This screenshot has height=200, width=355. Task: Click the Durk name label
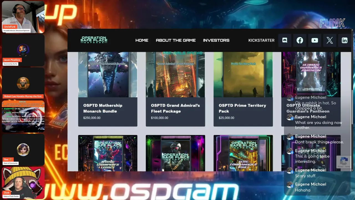7,192
